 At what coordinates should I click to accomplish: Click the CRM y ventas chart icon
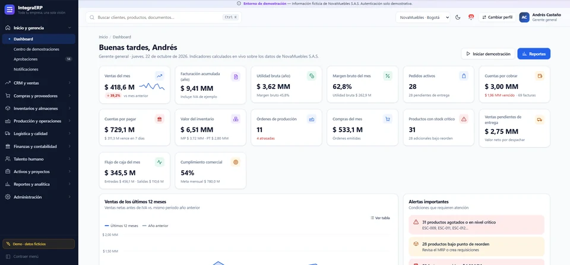[x=8, y=83]
